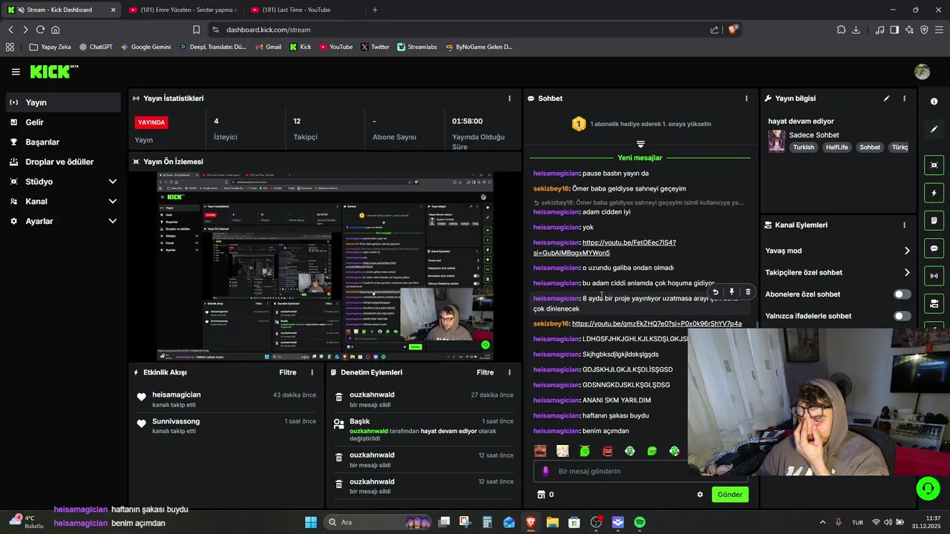Viewport: 950px width, 534px height.
Task: Open Yayın İstatistikleri panel options menu
Action: point(509,98)
